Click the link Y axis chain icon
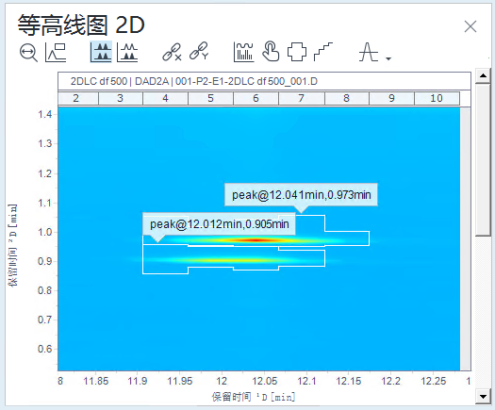Image resolution: width=495 pixels, height=410 pixels. pos(199,51)
